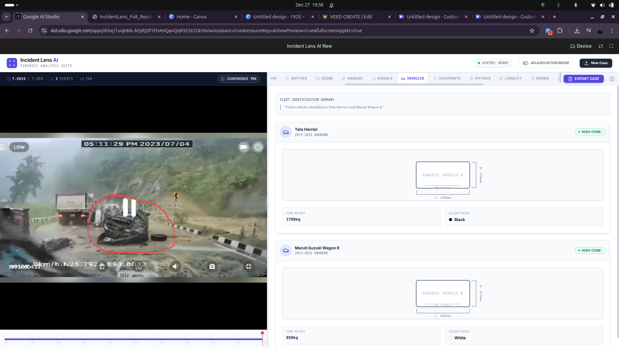Screen dimensions: 619x348
Task: Click the reload applet icon
Action: click(x=601, y=46)
